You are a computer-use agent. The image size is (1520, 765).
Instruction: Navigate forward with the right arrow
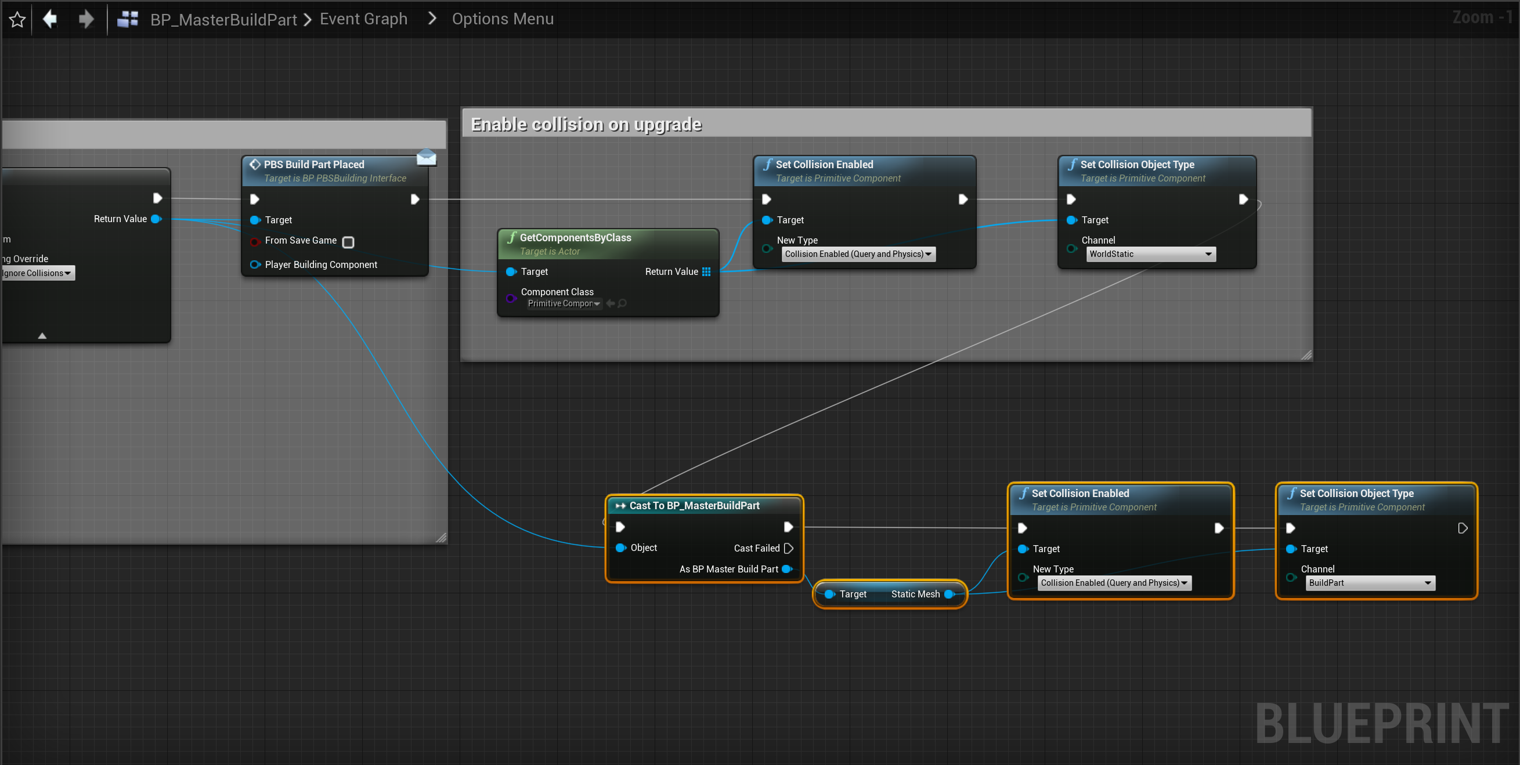86,20
